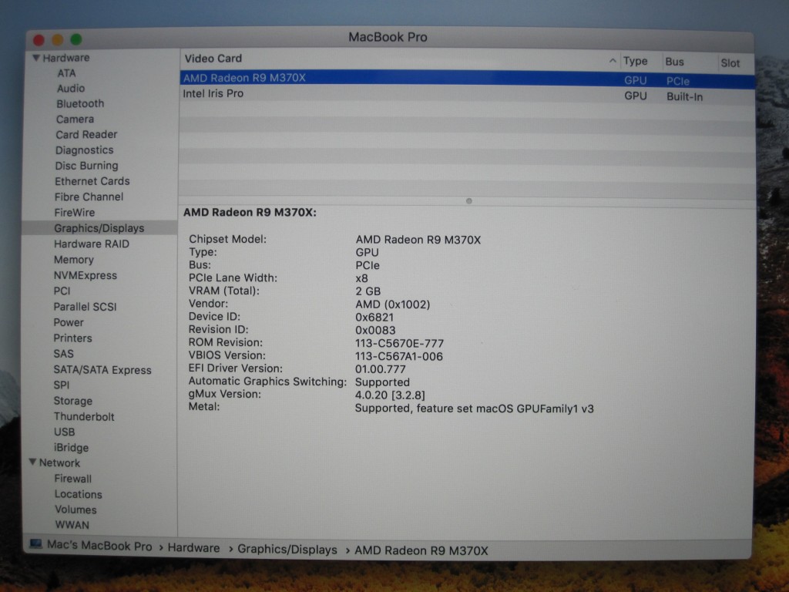Viewport: 789px width, 592px height.
Task: Open FireWire hardware entry
Action: tap(75, 213)
